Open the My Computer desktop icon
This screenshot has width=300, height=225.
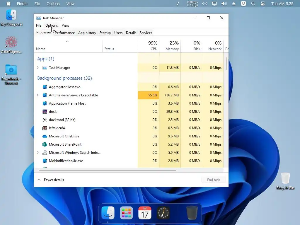[11, 18]
